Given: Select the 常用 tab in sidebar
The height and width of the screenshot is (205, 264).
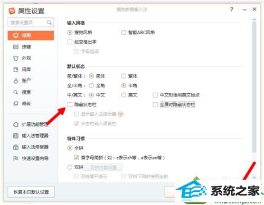Looking at the screenshot, I should tap(31, 35).
